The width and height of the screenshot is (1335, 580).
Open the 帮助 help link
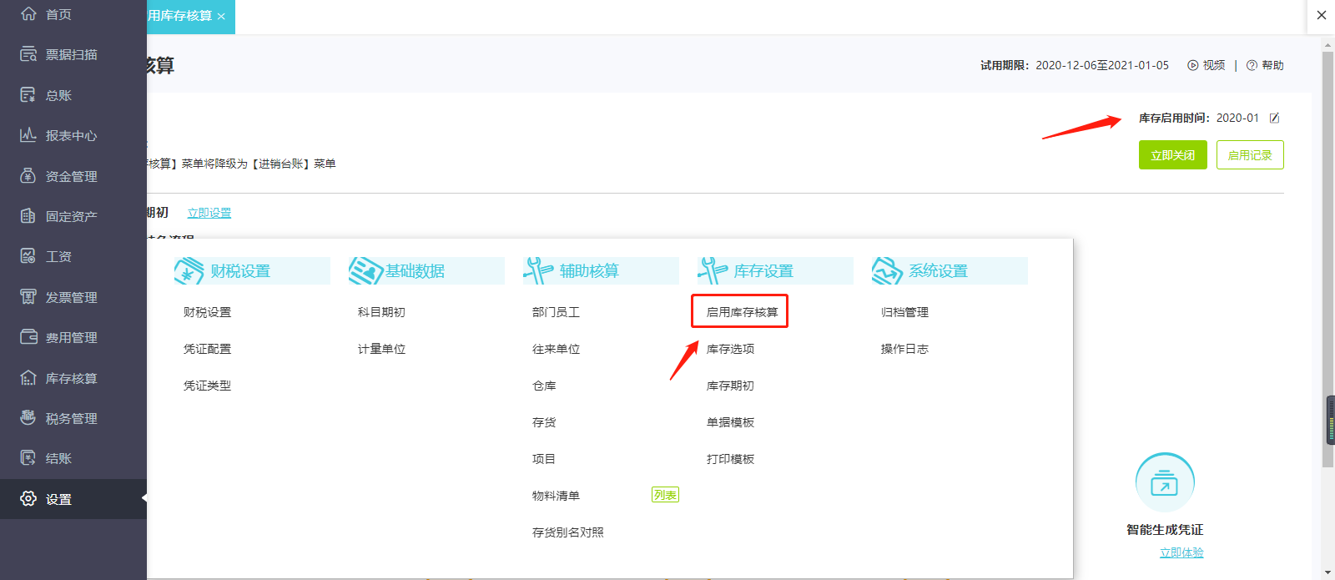[x=1265, y=65]
